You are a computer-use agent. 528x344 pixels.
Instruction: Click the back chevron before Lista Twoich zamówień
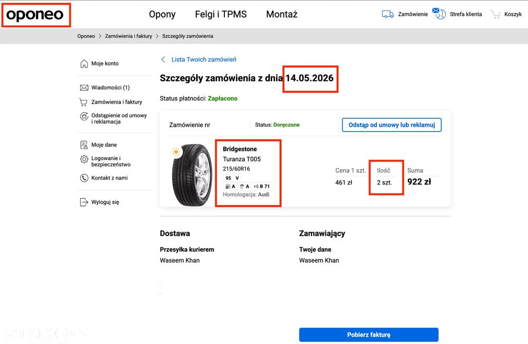point(163,60)
